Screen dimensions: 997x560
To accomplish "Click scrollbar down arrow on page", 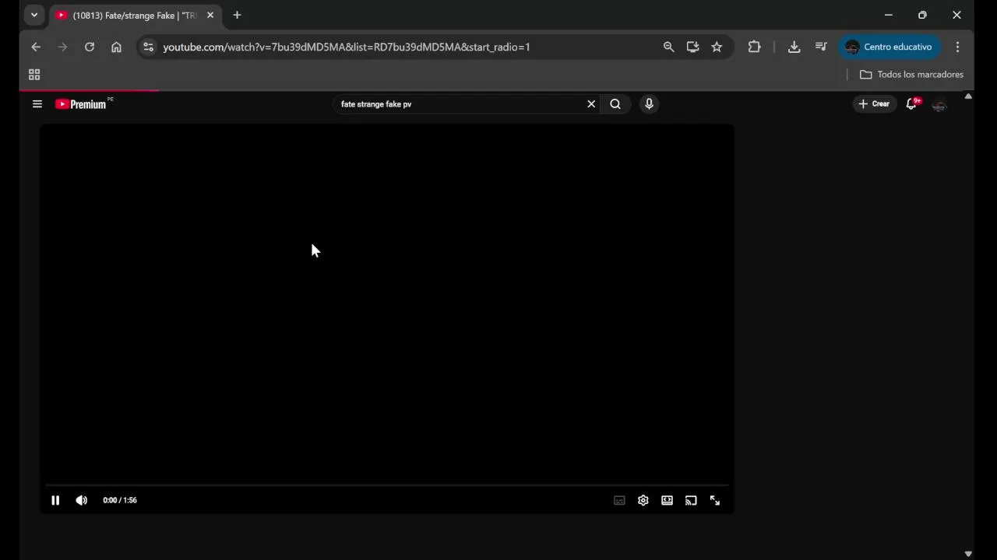I will (x=968, y=554).
